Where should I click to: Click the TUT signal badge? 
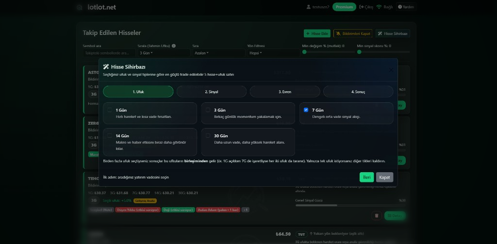click(301, 234)
